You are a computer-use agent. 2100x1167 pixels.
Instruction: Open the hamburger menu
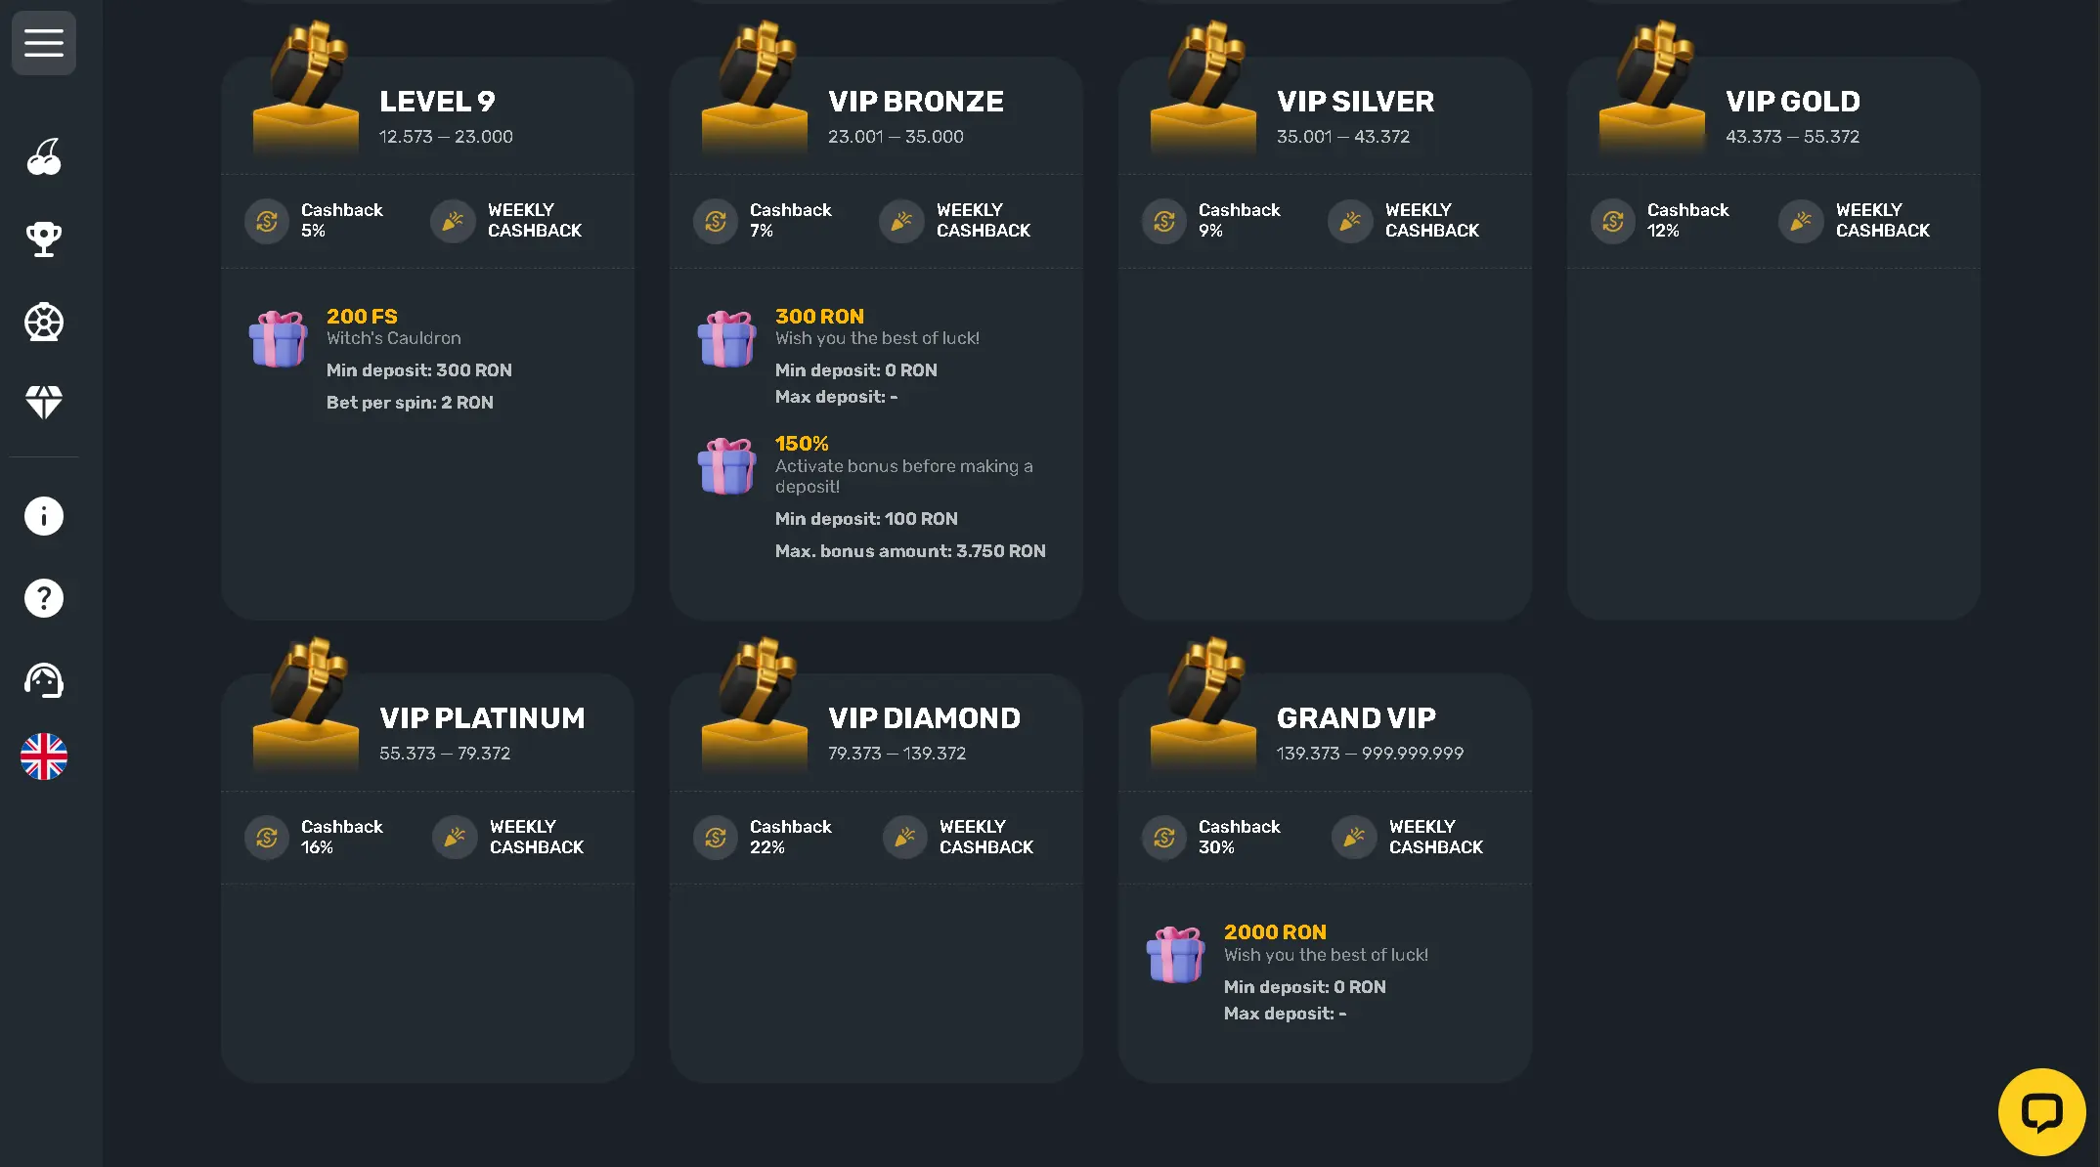click(44, 43)
